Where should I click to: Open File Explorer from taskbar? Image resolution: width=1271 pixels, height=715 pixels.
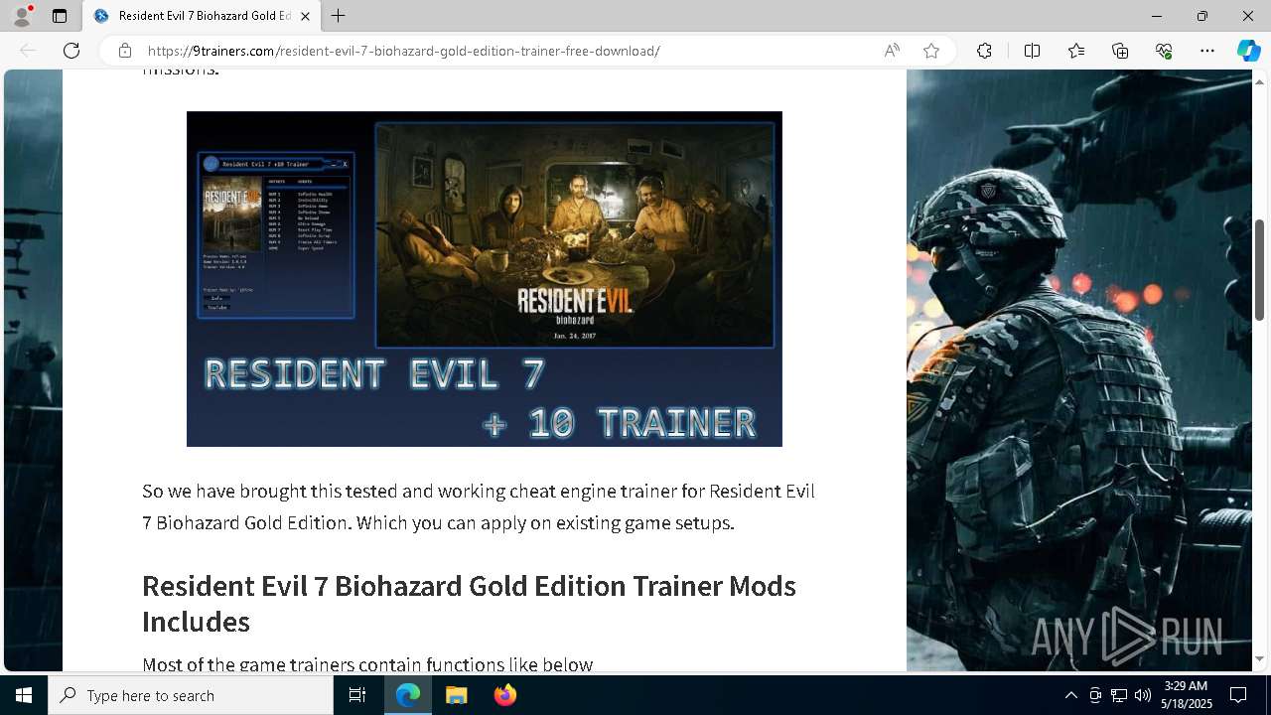(x=457, y=695)
